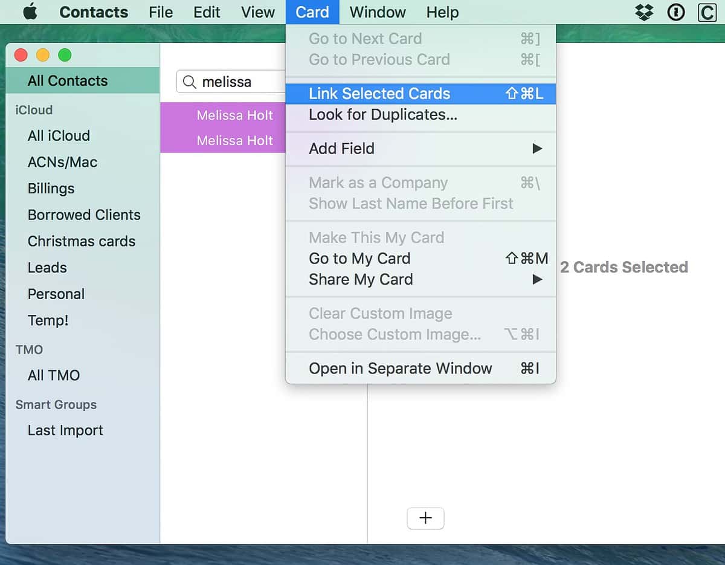Click the '+' add contact button

click(x=426, y=518)
